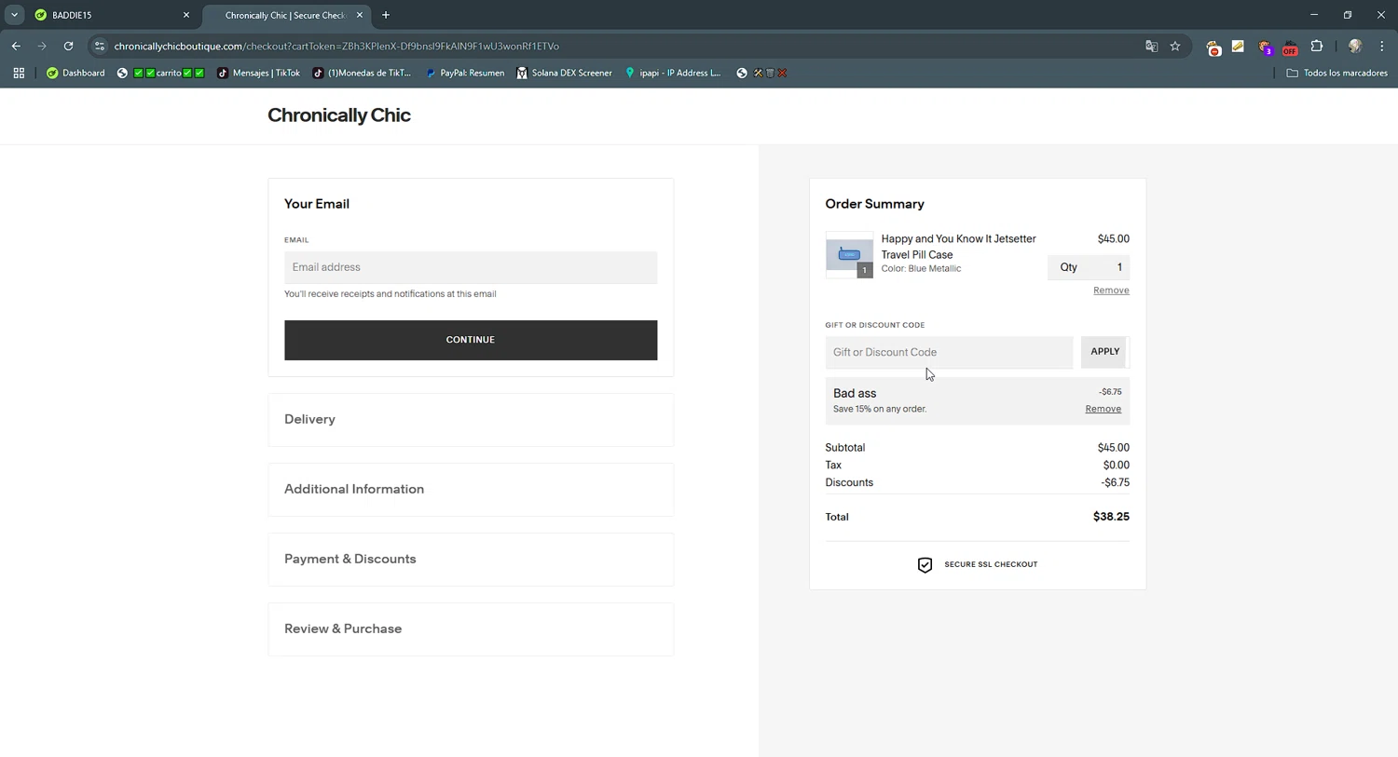Viewport: 1398px width, 757px height.
Task: Click the APPLY discount button
Action: click(1105, 352)
